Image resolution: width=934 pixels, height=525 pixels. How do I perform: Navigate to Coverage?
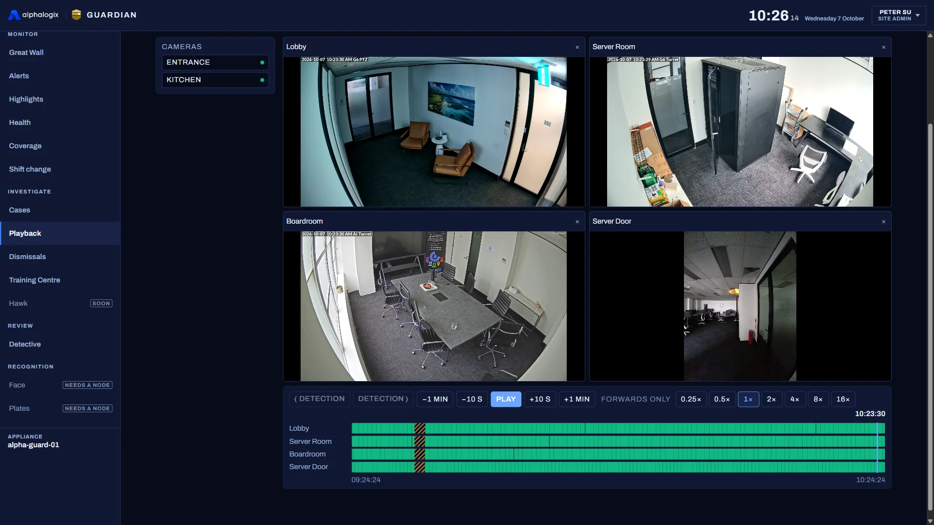60,146
